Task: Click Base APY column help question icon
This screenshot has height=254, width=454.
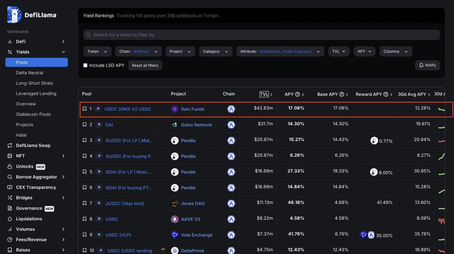Action: click(342, 94)
